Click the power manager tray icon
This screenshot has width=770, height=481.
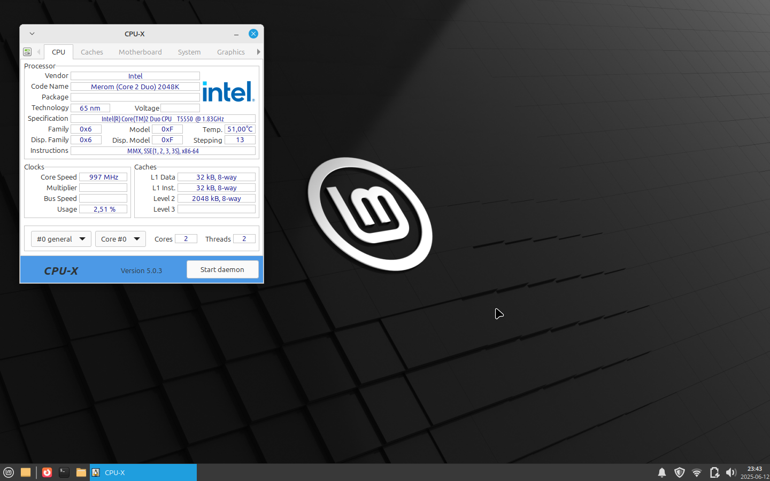[x=714, y=472]
